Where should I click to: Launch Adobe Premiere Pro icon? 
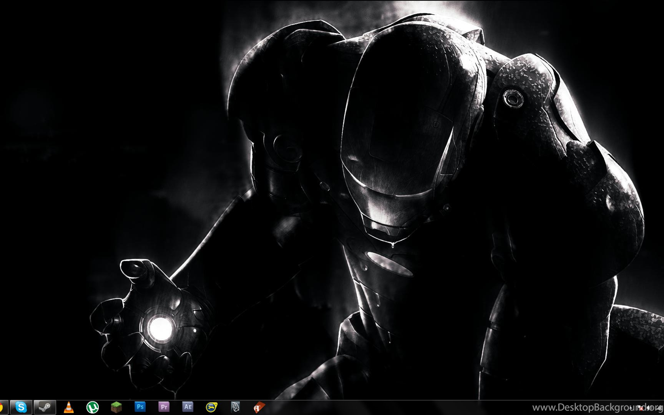click(164, 407)
